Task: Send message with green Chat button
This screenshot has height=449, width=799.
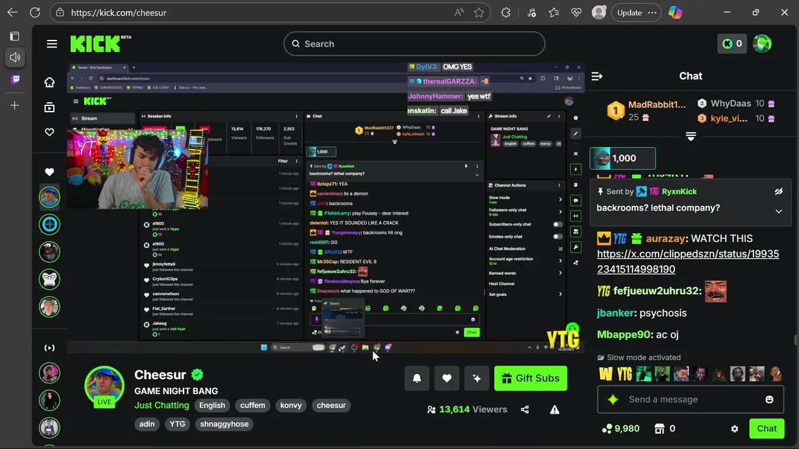Action: (x=767, y=428)
